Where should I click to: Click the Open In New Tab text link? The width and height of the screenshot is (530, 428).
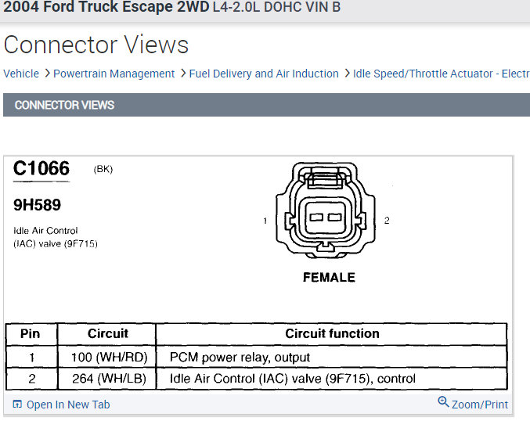point(68,405)
